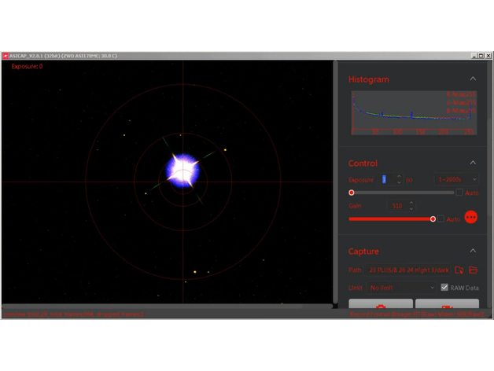Open the capture folder icon
This screenshot has height=371, width=494.
pos(473,270)
